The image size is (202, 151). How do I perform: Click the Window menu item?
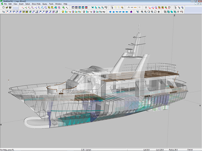click(58, 4)
